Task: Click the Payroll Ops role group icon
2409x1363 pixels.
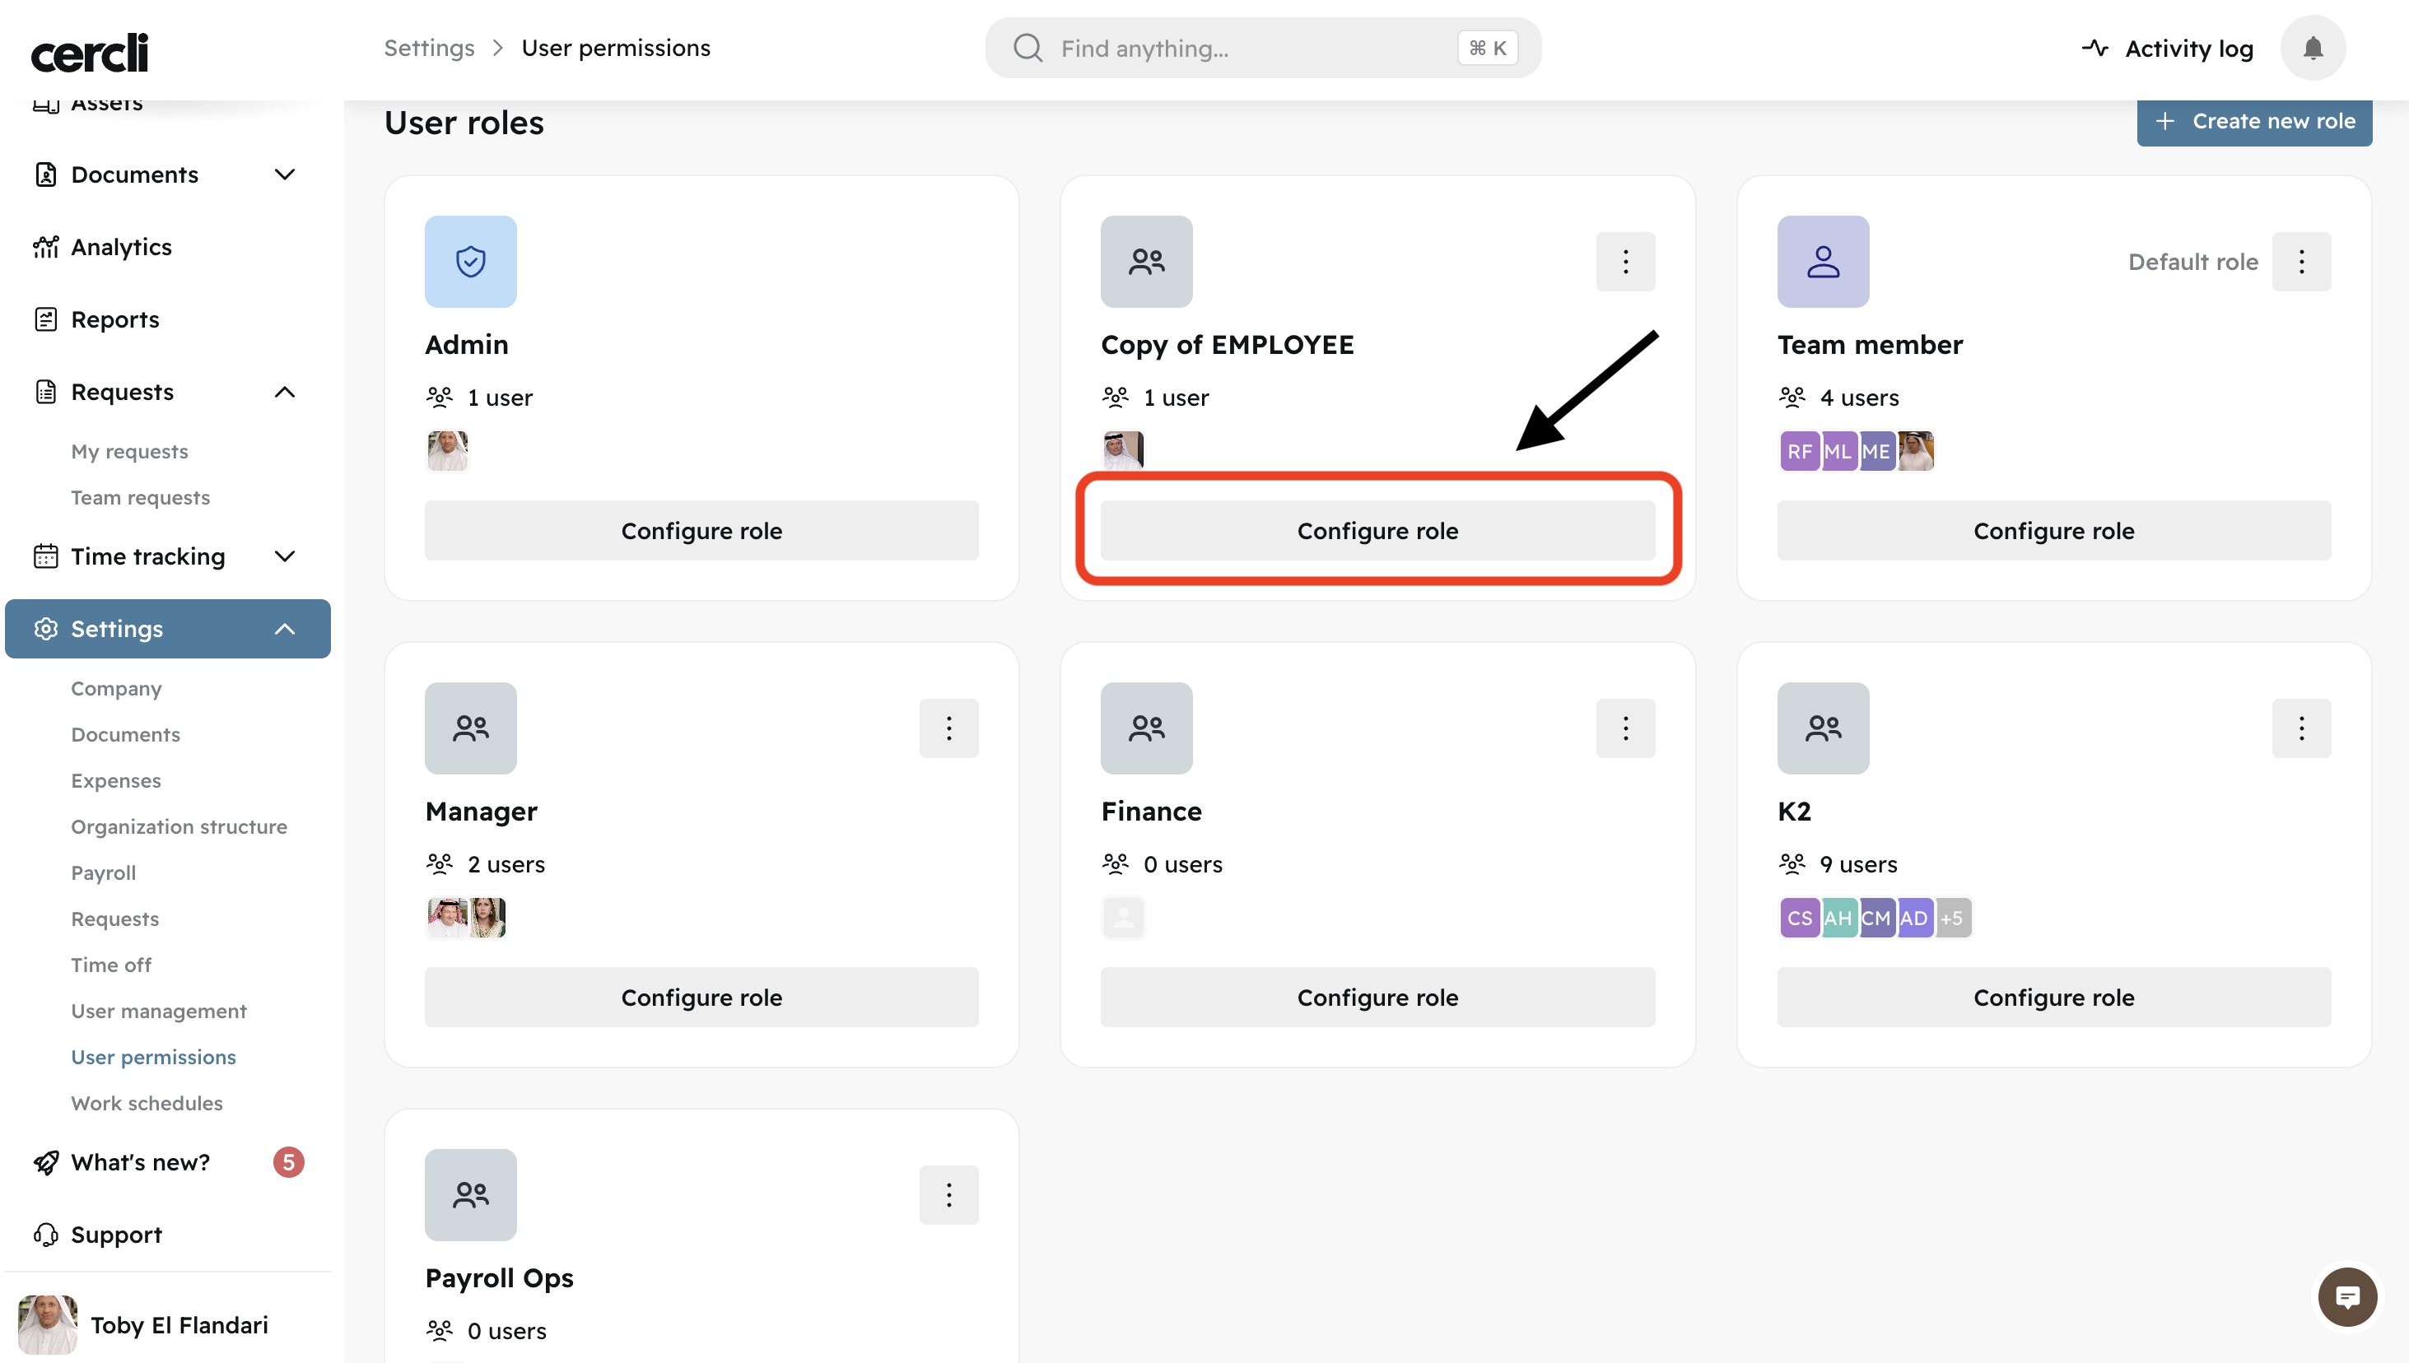Action: tap(471, 1194)
